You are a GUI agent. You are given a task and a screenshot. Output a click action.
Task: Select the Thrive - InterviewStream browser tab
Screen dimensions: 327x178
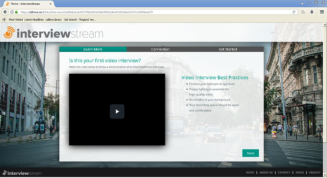pyautogui.click(x=28, y=4)
